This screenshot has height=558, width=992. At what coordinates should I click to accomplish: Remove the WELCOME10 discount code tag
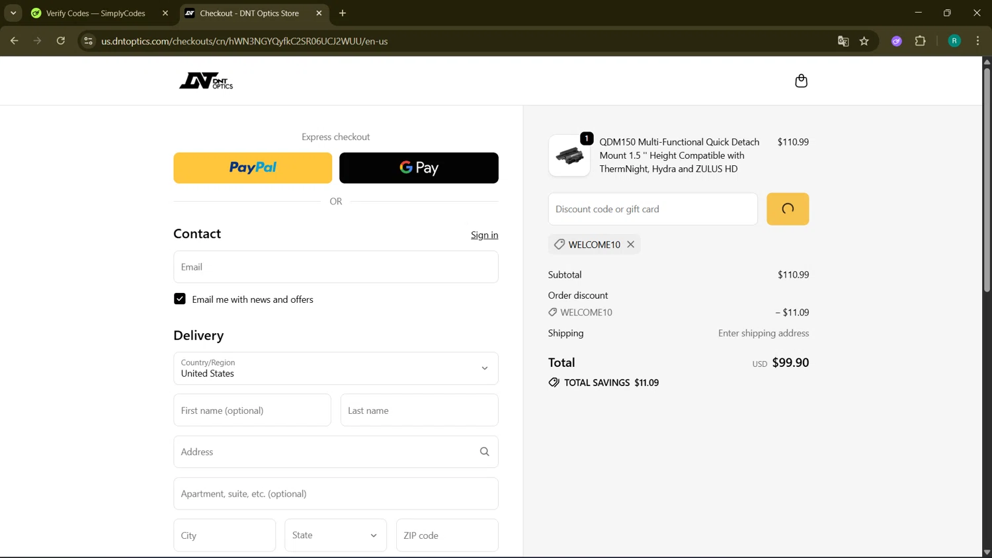631,245
